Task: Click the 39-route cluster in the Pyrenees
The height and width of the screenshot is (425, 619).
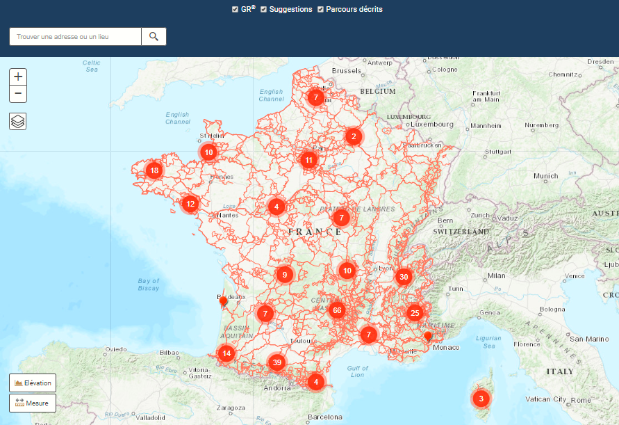Action: [277, 362]
